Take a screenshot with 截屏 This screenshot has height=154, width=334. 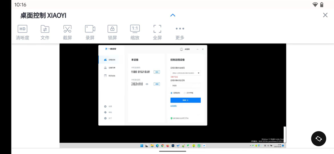click(x=67, y=33)
